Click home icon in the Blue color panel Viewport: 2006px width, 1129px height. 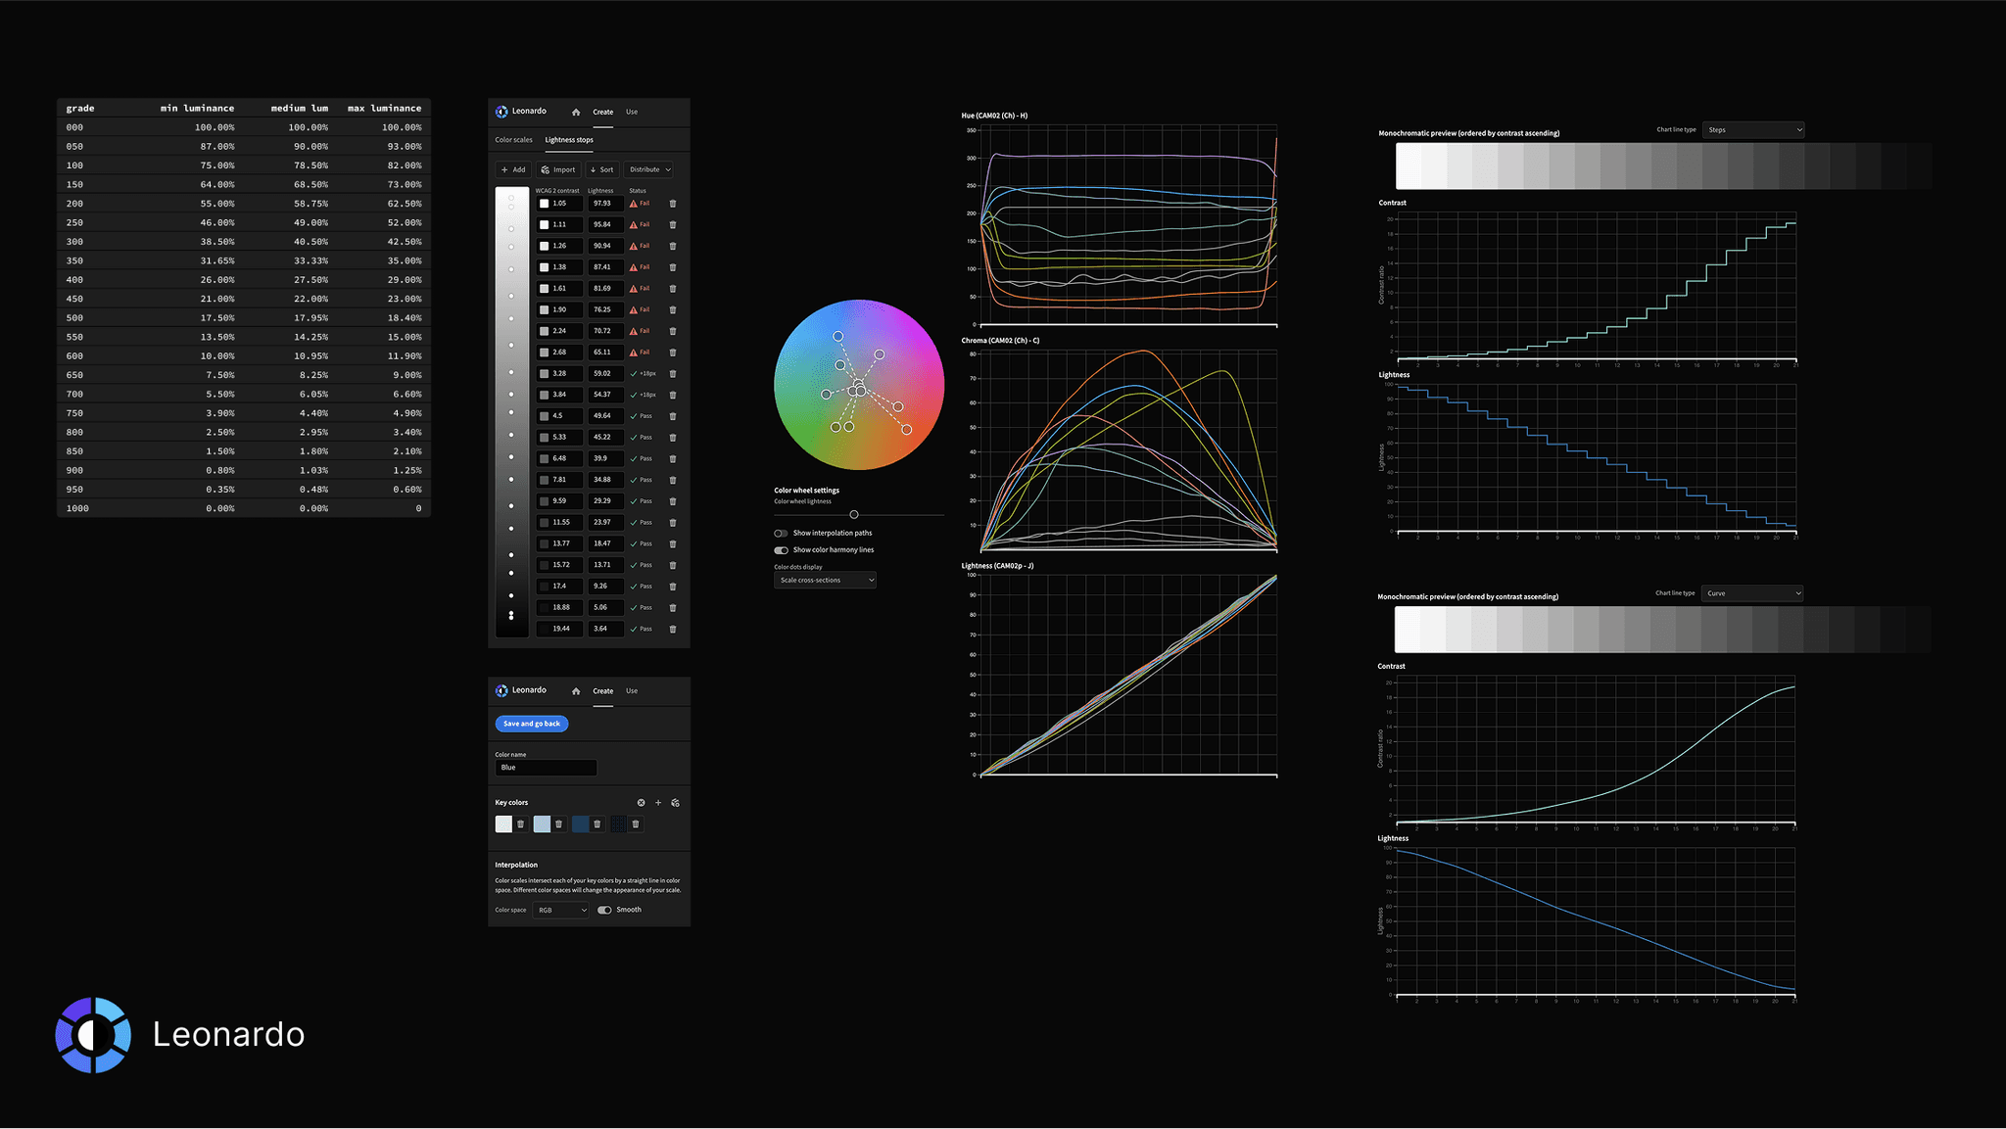coord(576,691)
